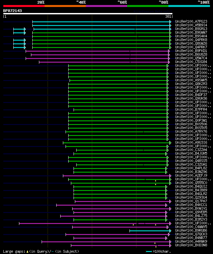Select the UniRef100_Q555C0 label
213x254 pixels.
(191, 183)
